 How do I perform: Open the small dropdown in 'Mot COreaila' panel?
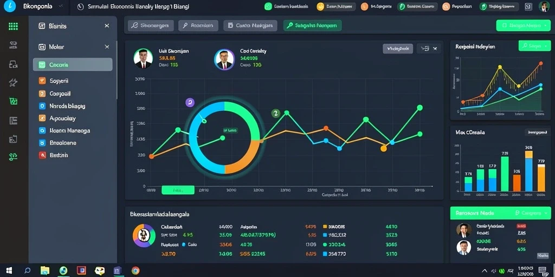coord(538,133)
